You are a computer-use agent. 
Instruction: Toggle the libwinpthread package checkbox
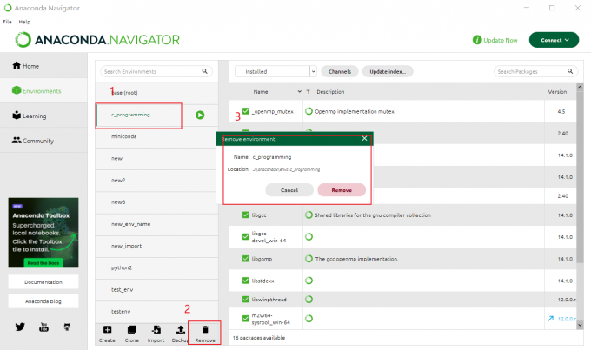246,299
